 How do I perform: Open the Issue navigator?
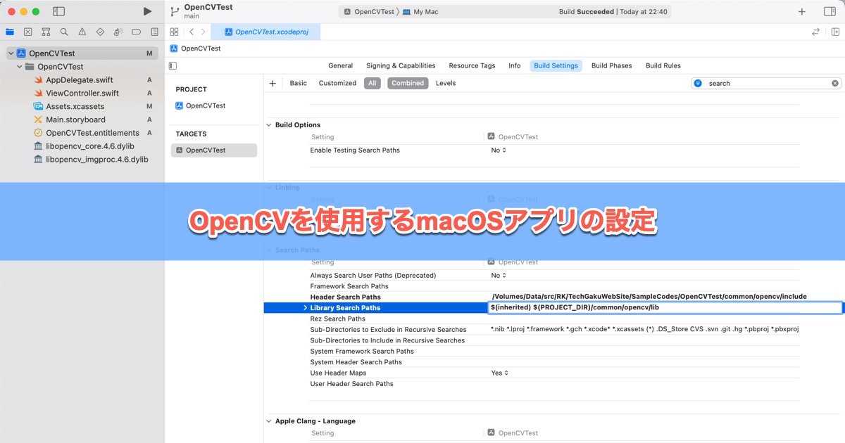[82, 32]
